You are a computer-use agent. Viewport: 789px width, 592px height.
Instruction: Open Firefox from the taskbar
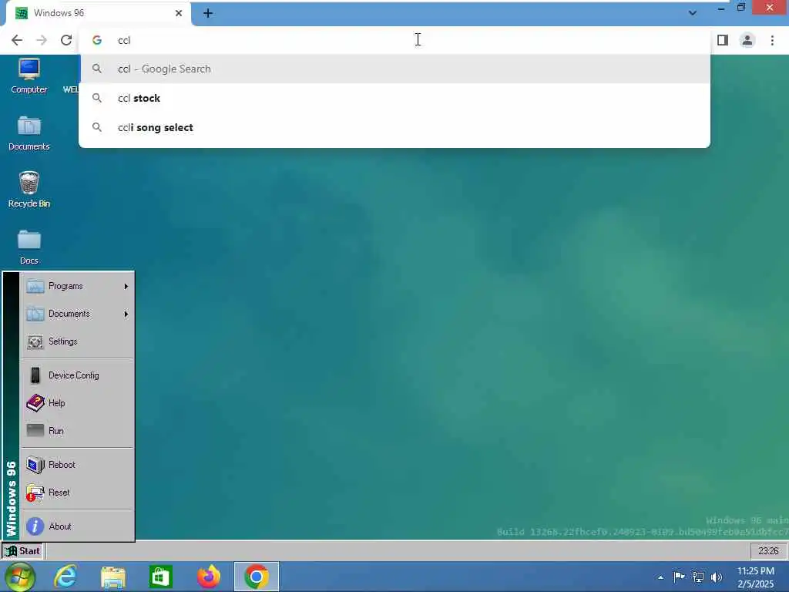click(x=209, y=577)
